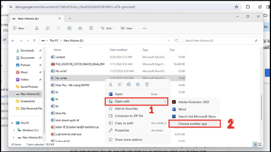Choose Compress to ZIP file
Screen dimensions: 271x152
[x=138, y=116]
